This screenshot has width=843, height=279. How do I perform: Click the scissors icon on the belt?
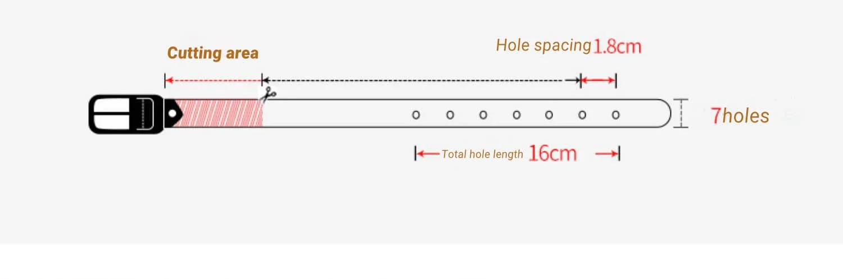pos(269,94)
